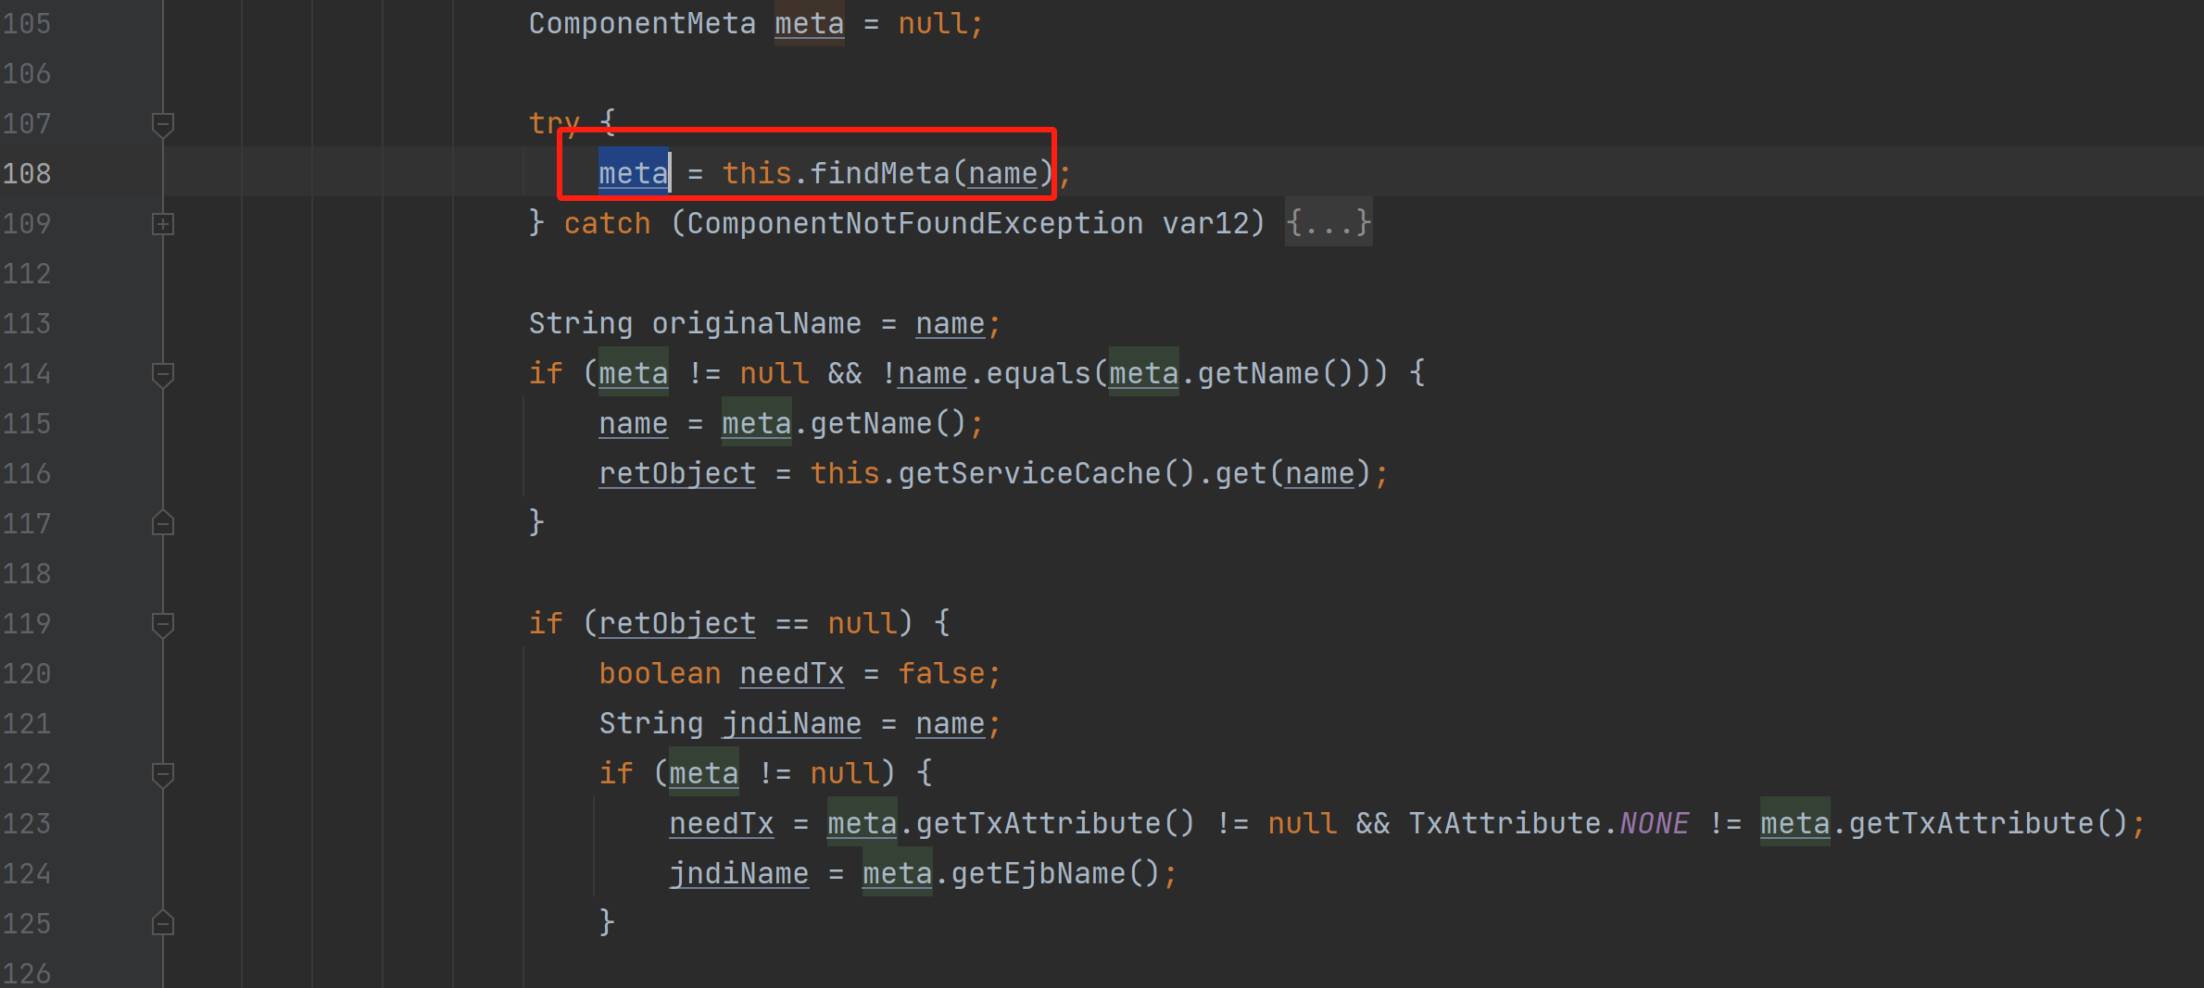Click the ComponentNotFoundException class name
This screenshot has height=988, width=2204.
point(914,224)
